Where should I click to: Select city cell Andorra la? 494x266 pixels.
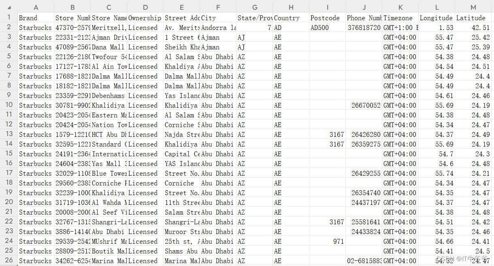coord(218,28)
